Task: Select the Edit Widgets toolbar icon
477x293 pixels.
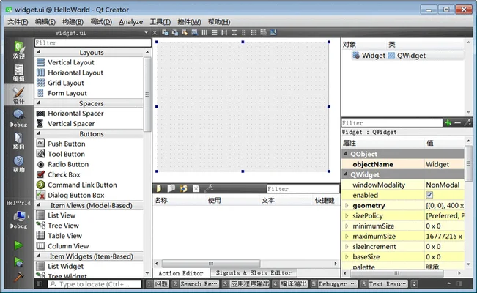Action: pos(165,32)
